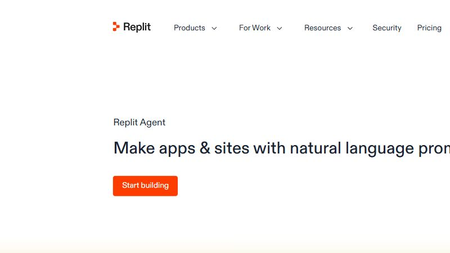
Task: Expand the chevron next to Resources
Action: pyautogui.click(x=350, y=28)
